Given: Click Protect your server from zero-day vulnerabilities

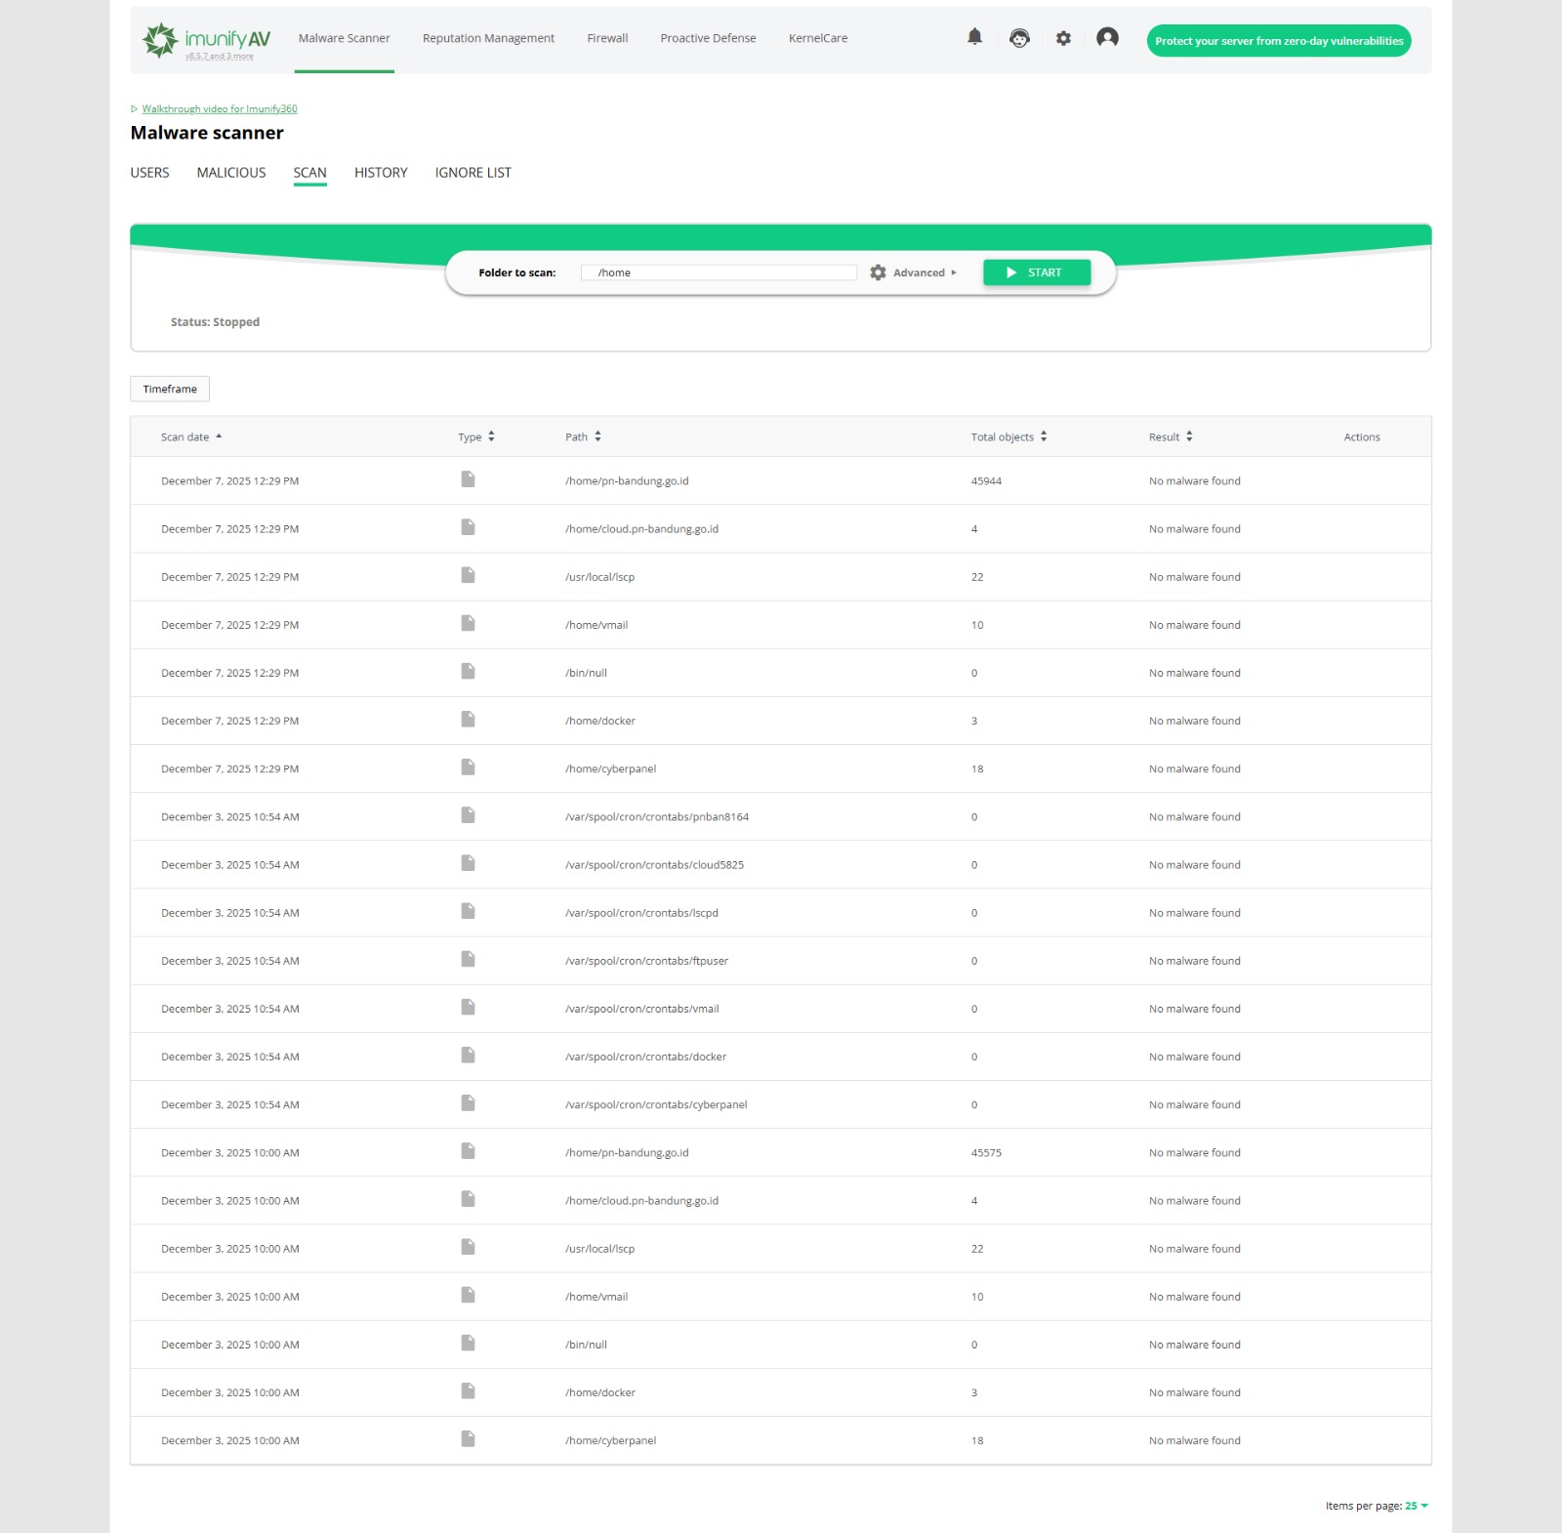Looking at the screenshot, I should 1279,41.
